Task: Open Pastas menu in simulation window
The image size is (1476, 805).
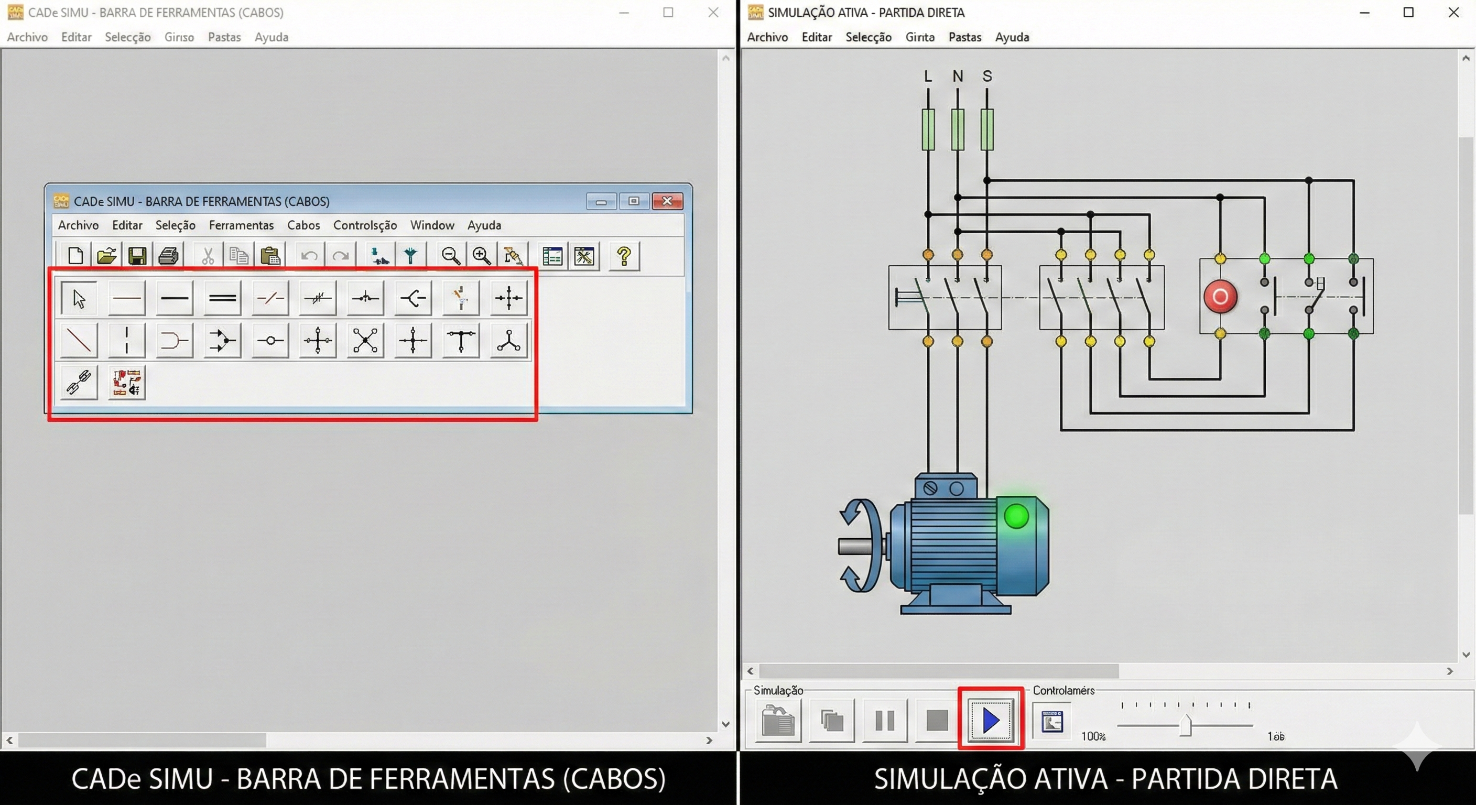Action: pyautogui.click(x=964, y=37)
